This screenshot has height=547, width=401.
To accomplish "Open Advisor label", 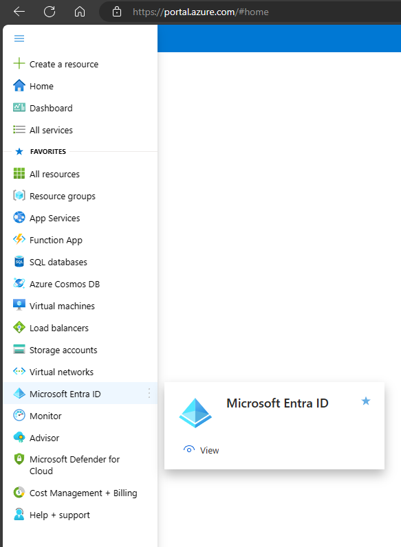I will coord(44,438).
